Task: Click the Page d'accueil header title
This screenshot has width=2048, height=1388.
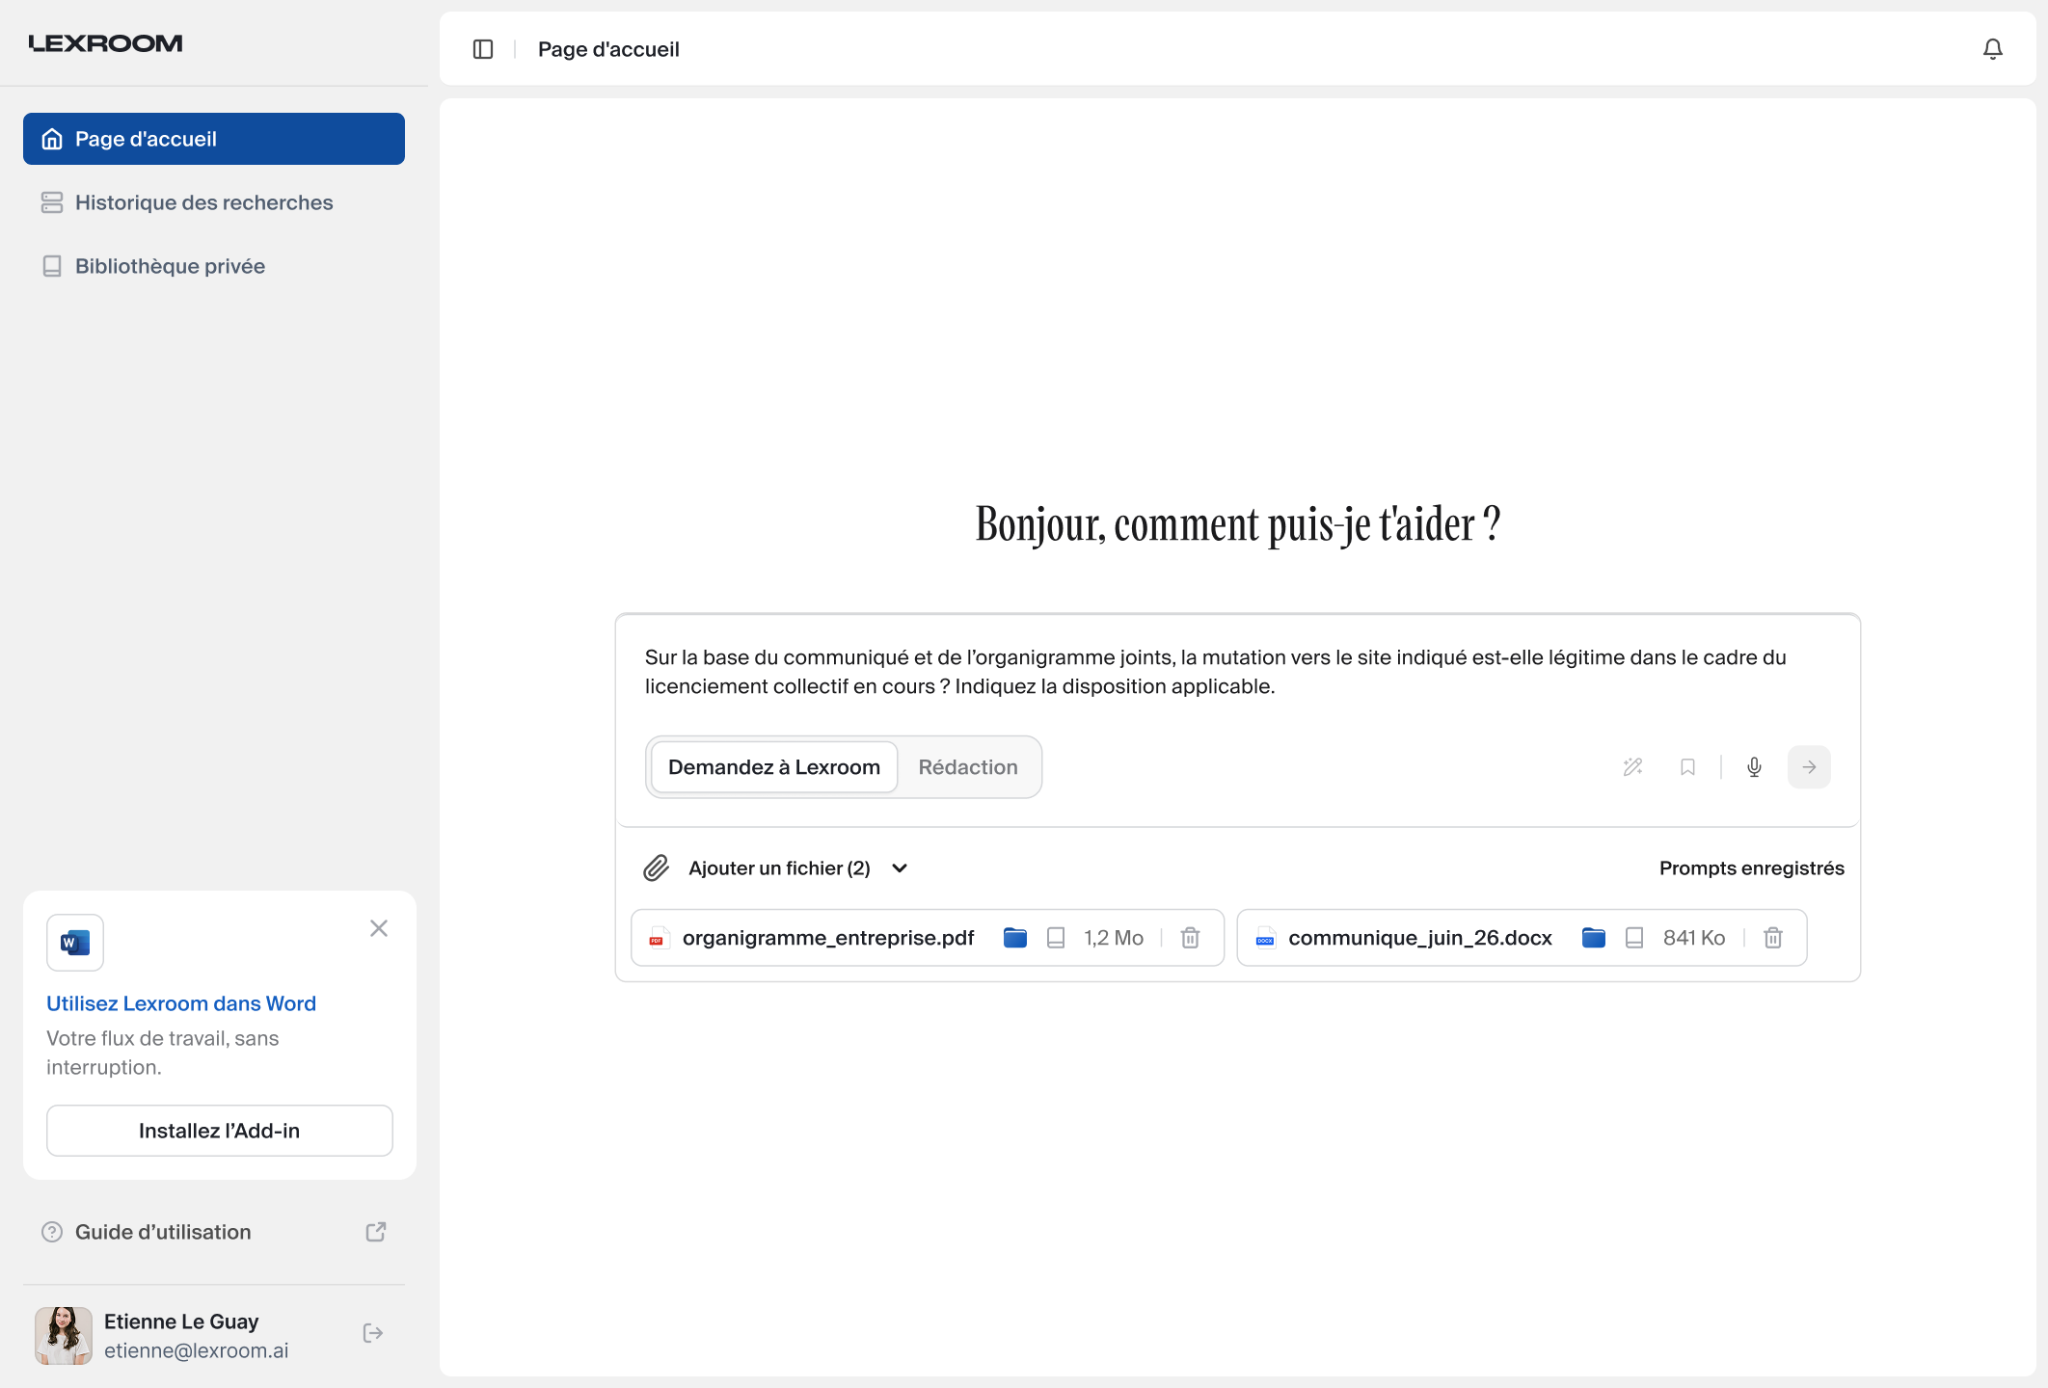Action: coord(608,49)
